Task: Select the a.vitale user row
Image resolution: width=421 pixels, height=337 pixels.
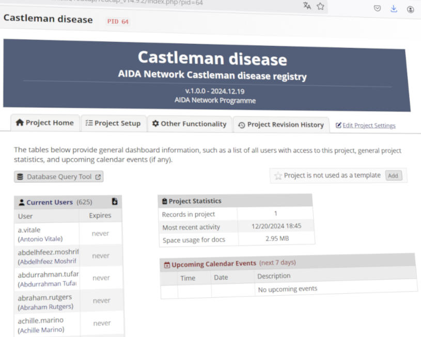Action: (x=68, y=234)
